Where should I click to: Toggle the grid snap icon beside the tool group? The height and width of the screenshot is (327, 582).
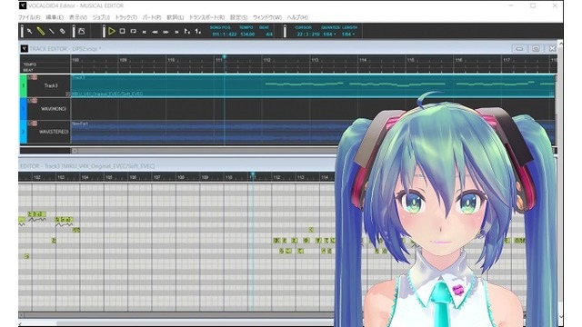pyautogui.click(x=82, y=32)
